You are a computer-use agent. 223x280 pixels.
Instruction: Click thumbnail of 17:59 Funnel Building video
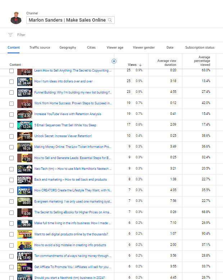(x=25, y=92)
